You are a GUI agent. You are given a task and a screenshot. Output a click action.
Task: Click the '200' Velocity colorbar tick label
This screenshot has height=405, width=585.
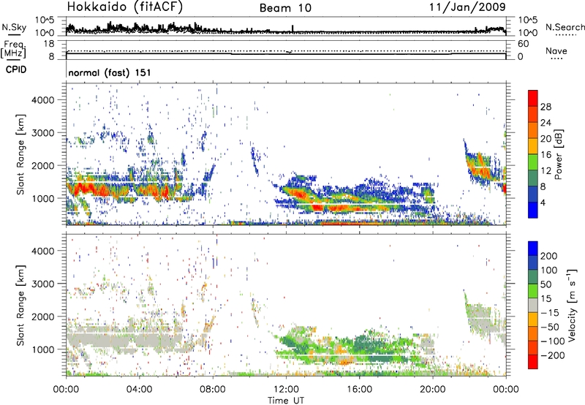[549, 256]
